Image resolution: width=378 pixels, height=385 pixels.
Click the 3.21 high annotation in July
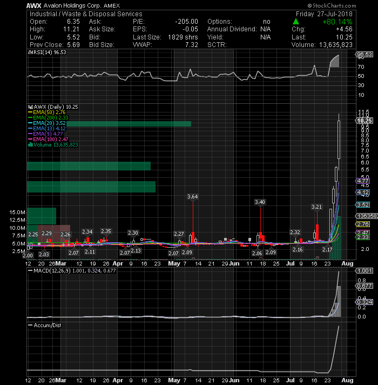point(316,207)
